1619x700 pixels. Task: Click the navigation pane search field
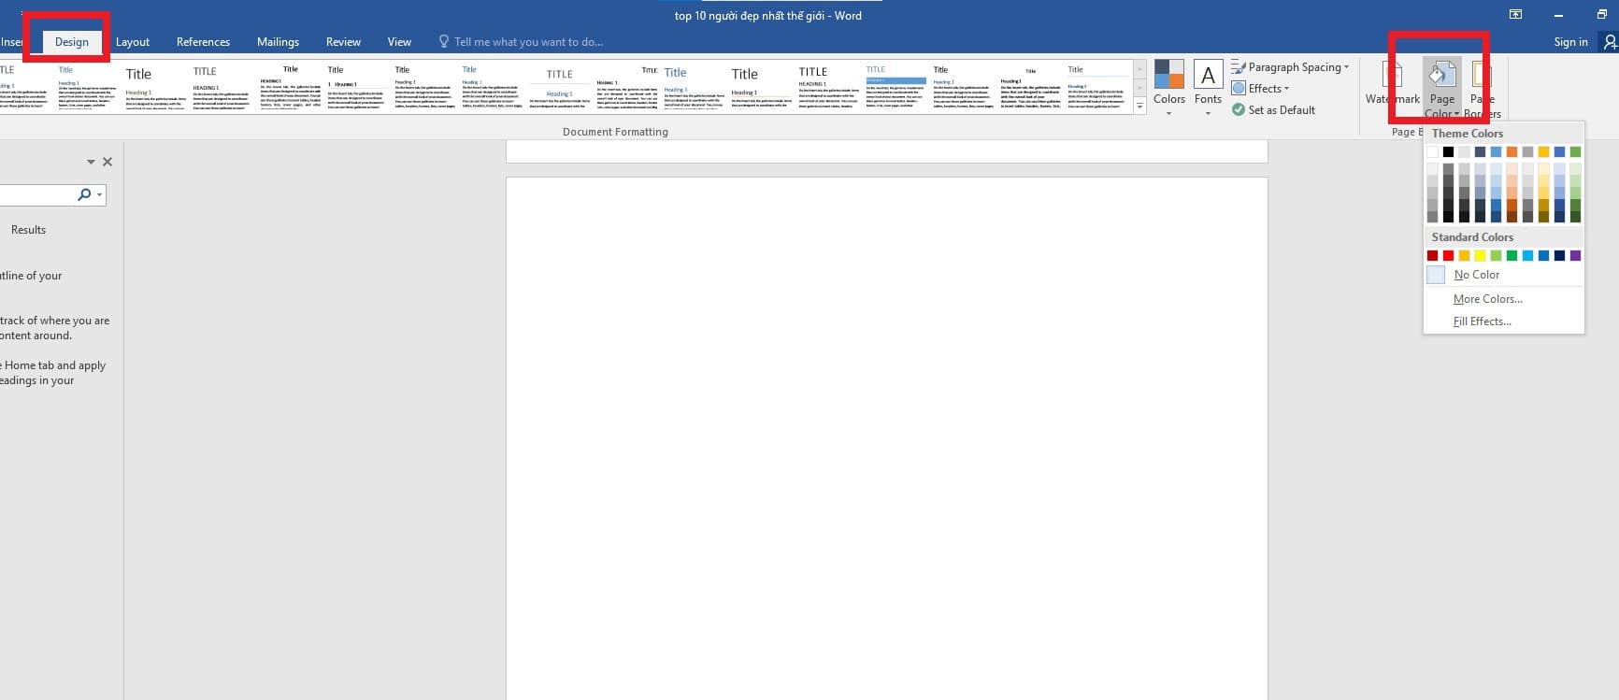37,194
